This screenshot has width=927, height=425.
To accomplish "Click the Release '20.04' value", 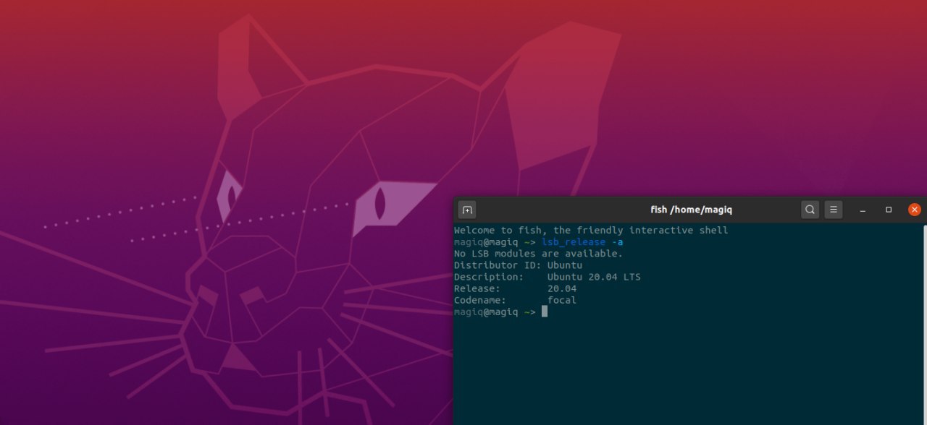I will point(562,288).
